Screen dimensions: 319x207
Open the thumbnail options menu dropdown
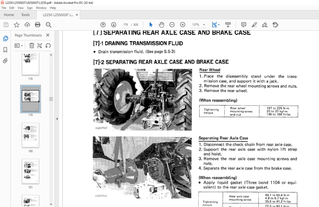tap(19, 46)
